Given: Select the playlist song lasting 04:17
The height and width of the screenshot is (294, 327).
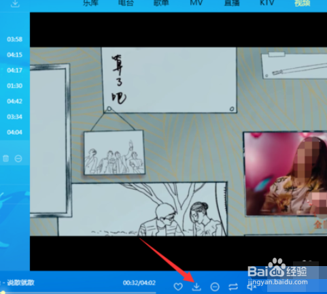Looking at the screenshot, I should [14, 70].
